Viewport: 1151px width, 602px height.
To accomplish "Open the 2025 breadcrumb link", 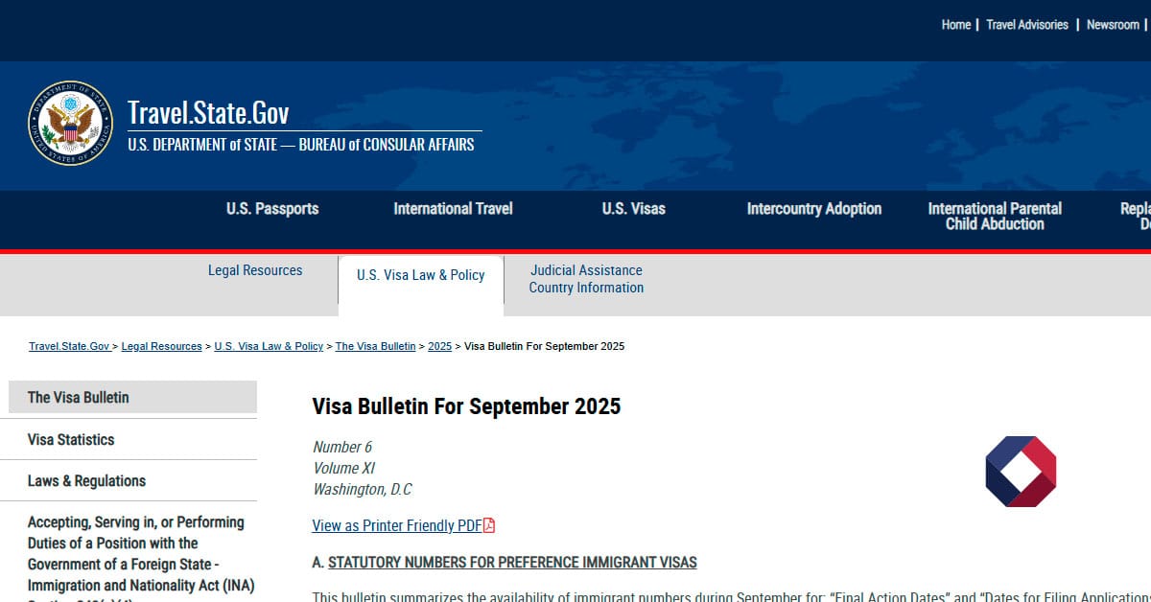I will tap(439, 346).
